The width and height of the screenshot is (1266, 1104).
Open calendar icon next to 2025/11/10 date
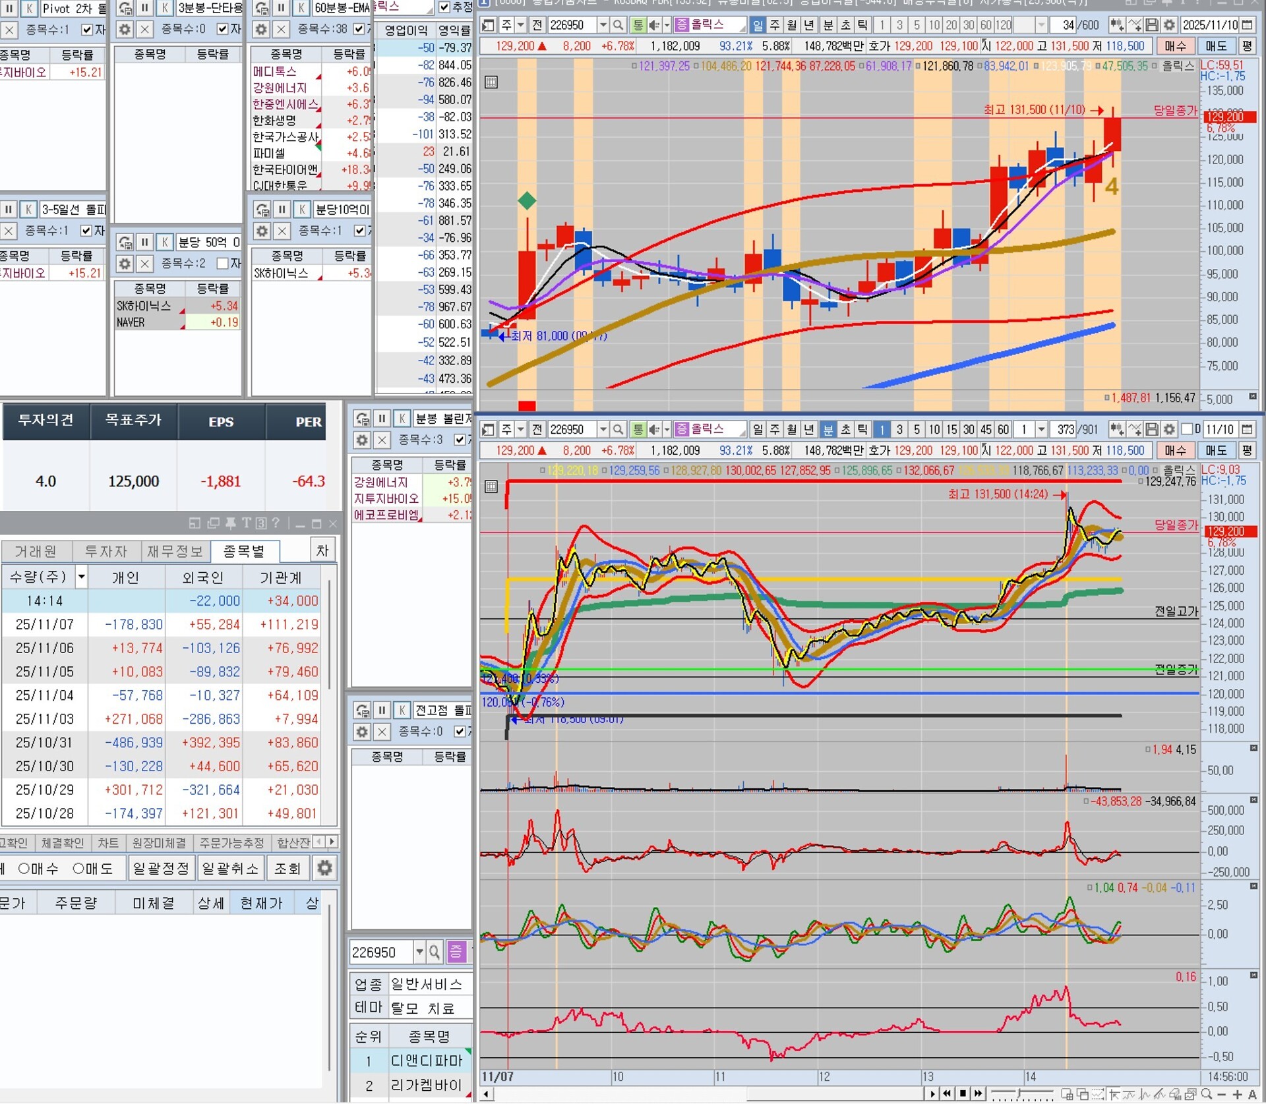click(x=1247, y=25)
